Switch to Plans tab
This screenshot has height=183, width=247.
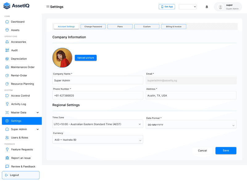click(120, 27)
